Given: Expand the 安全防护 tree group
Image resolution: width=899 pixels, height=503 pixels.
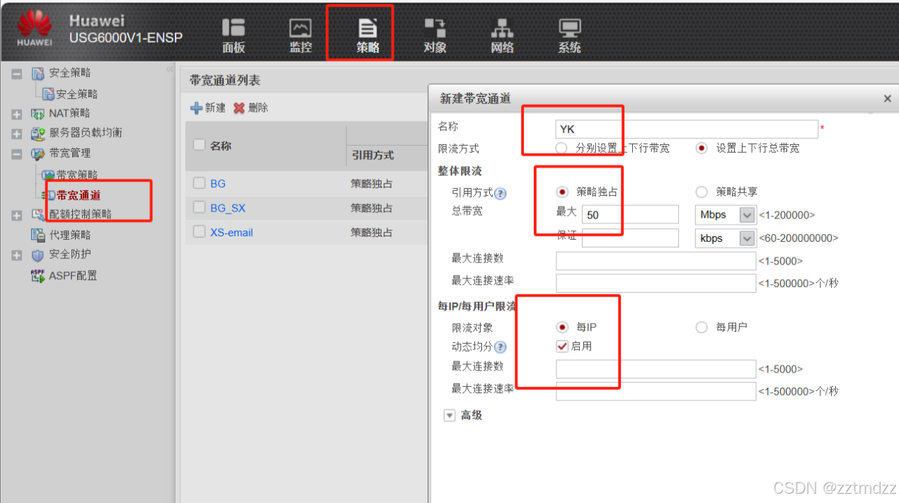Looking at the screenshot, I should pos(17,255).
